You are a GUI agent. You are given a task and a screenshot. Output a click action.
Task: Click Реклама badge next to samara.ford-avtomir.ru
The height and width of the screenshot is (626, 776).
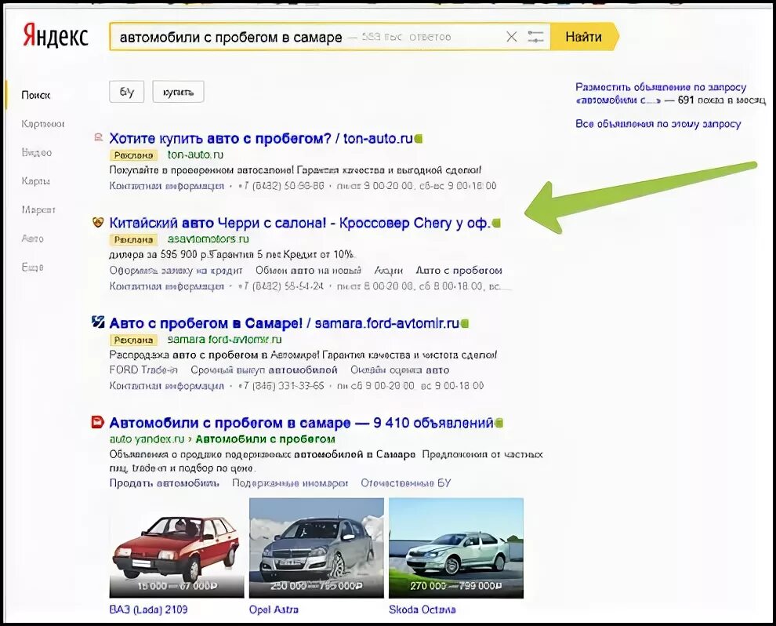tap(133, 340)
